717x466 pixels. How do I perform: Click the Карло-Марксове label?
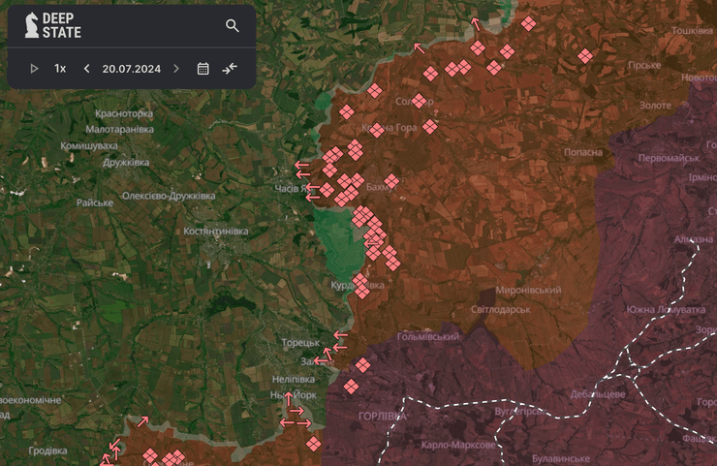[x=458, y=445]
